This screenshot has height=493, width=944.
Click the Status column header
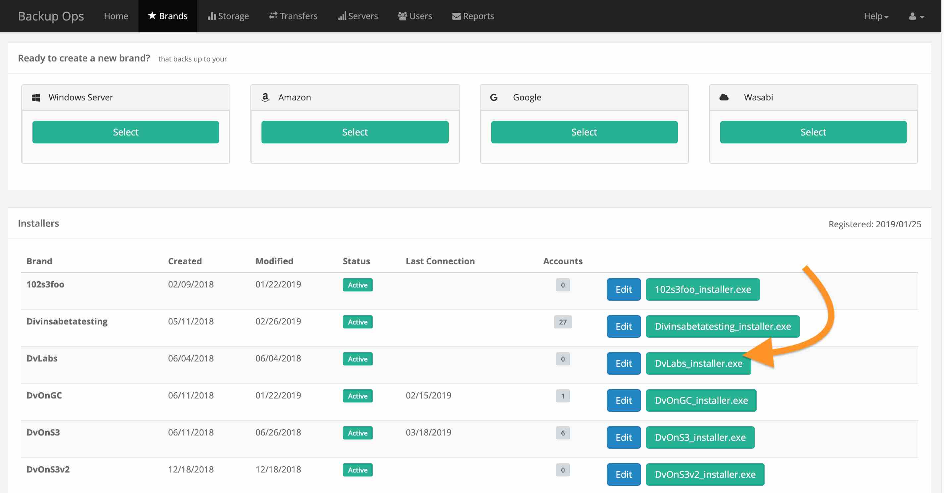point(356,261)
